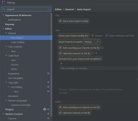Click the translate icon on the Plugins row

click(x=45, y=109)
